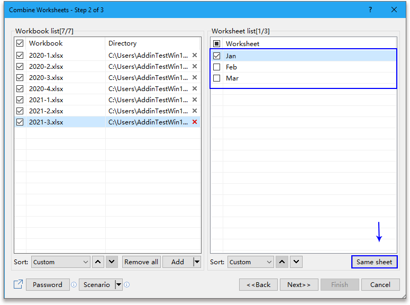The width and height of the screenshot is (410, 305).
Task: Open the Password dialog button
Action: (48, 284)
